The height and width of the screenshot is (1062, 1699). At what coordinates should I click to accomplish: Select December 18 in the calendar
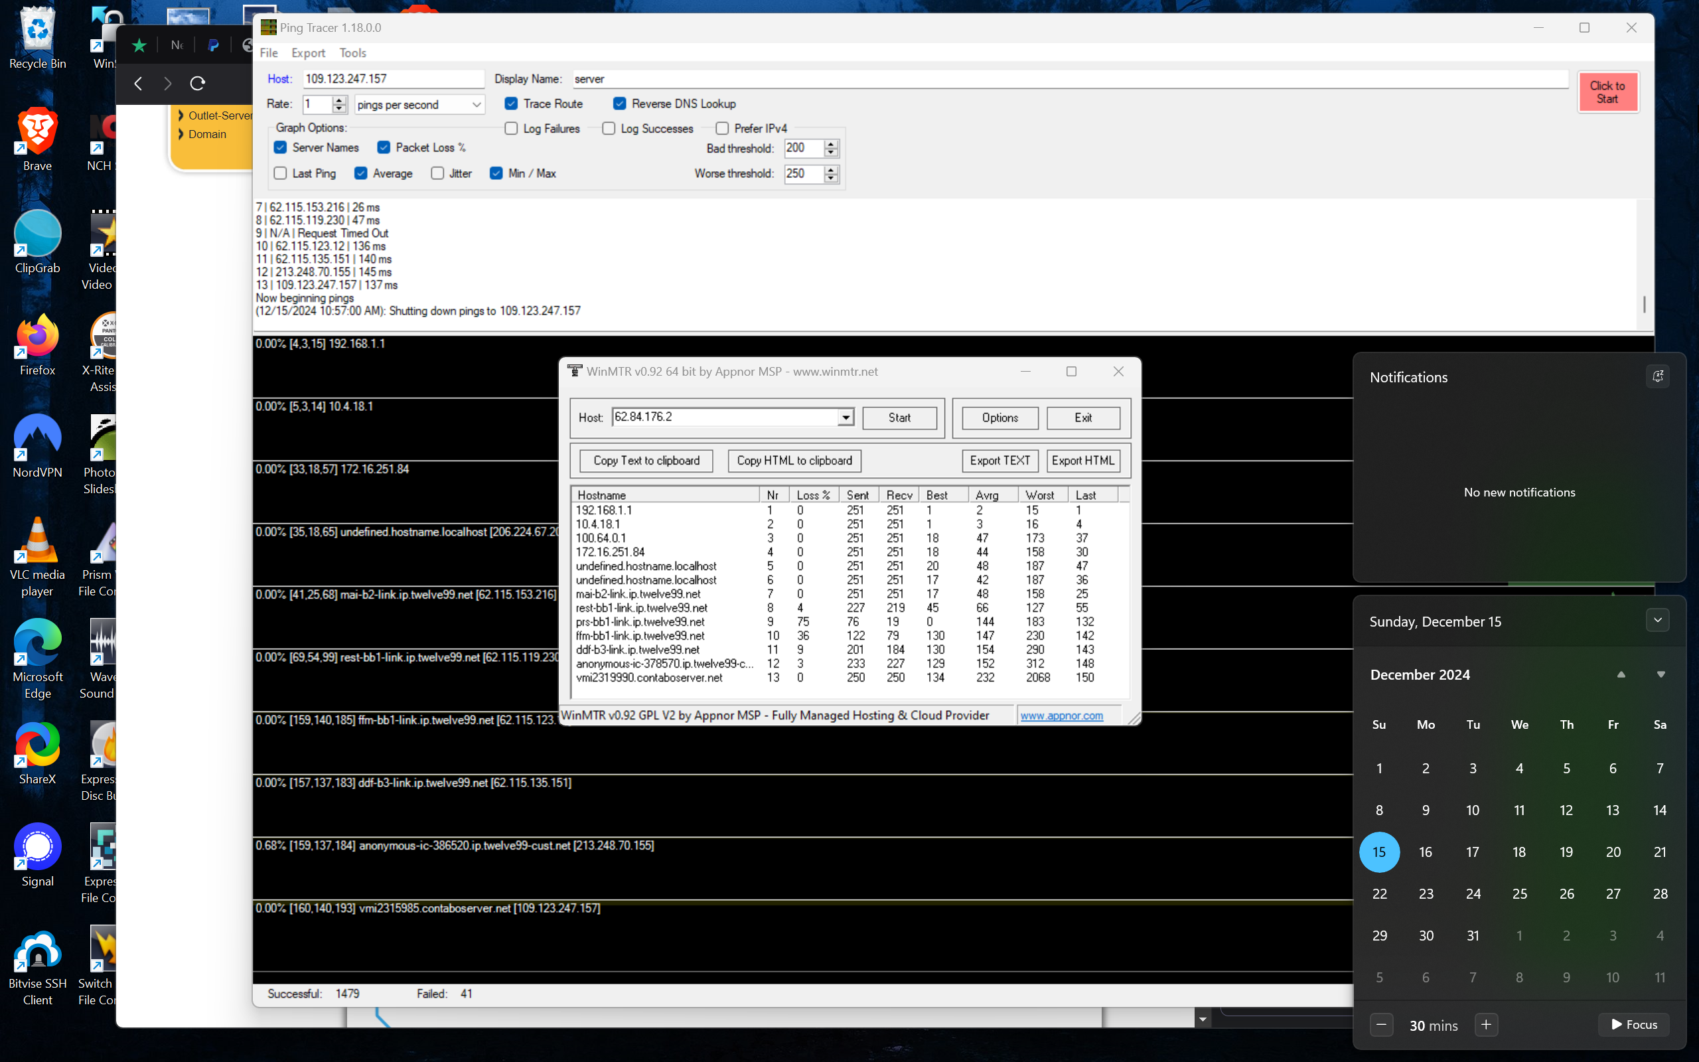click(x=1518, y=852)
